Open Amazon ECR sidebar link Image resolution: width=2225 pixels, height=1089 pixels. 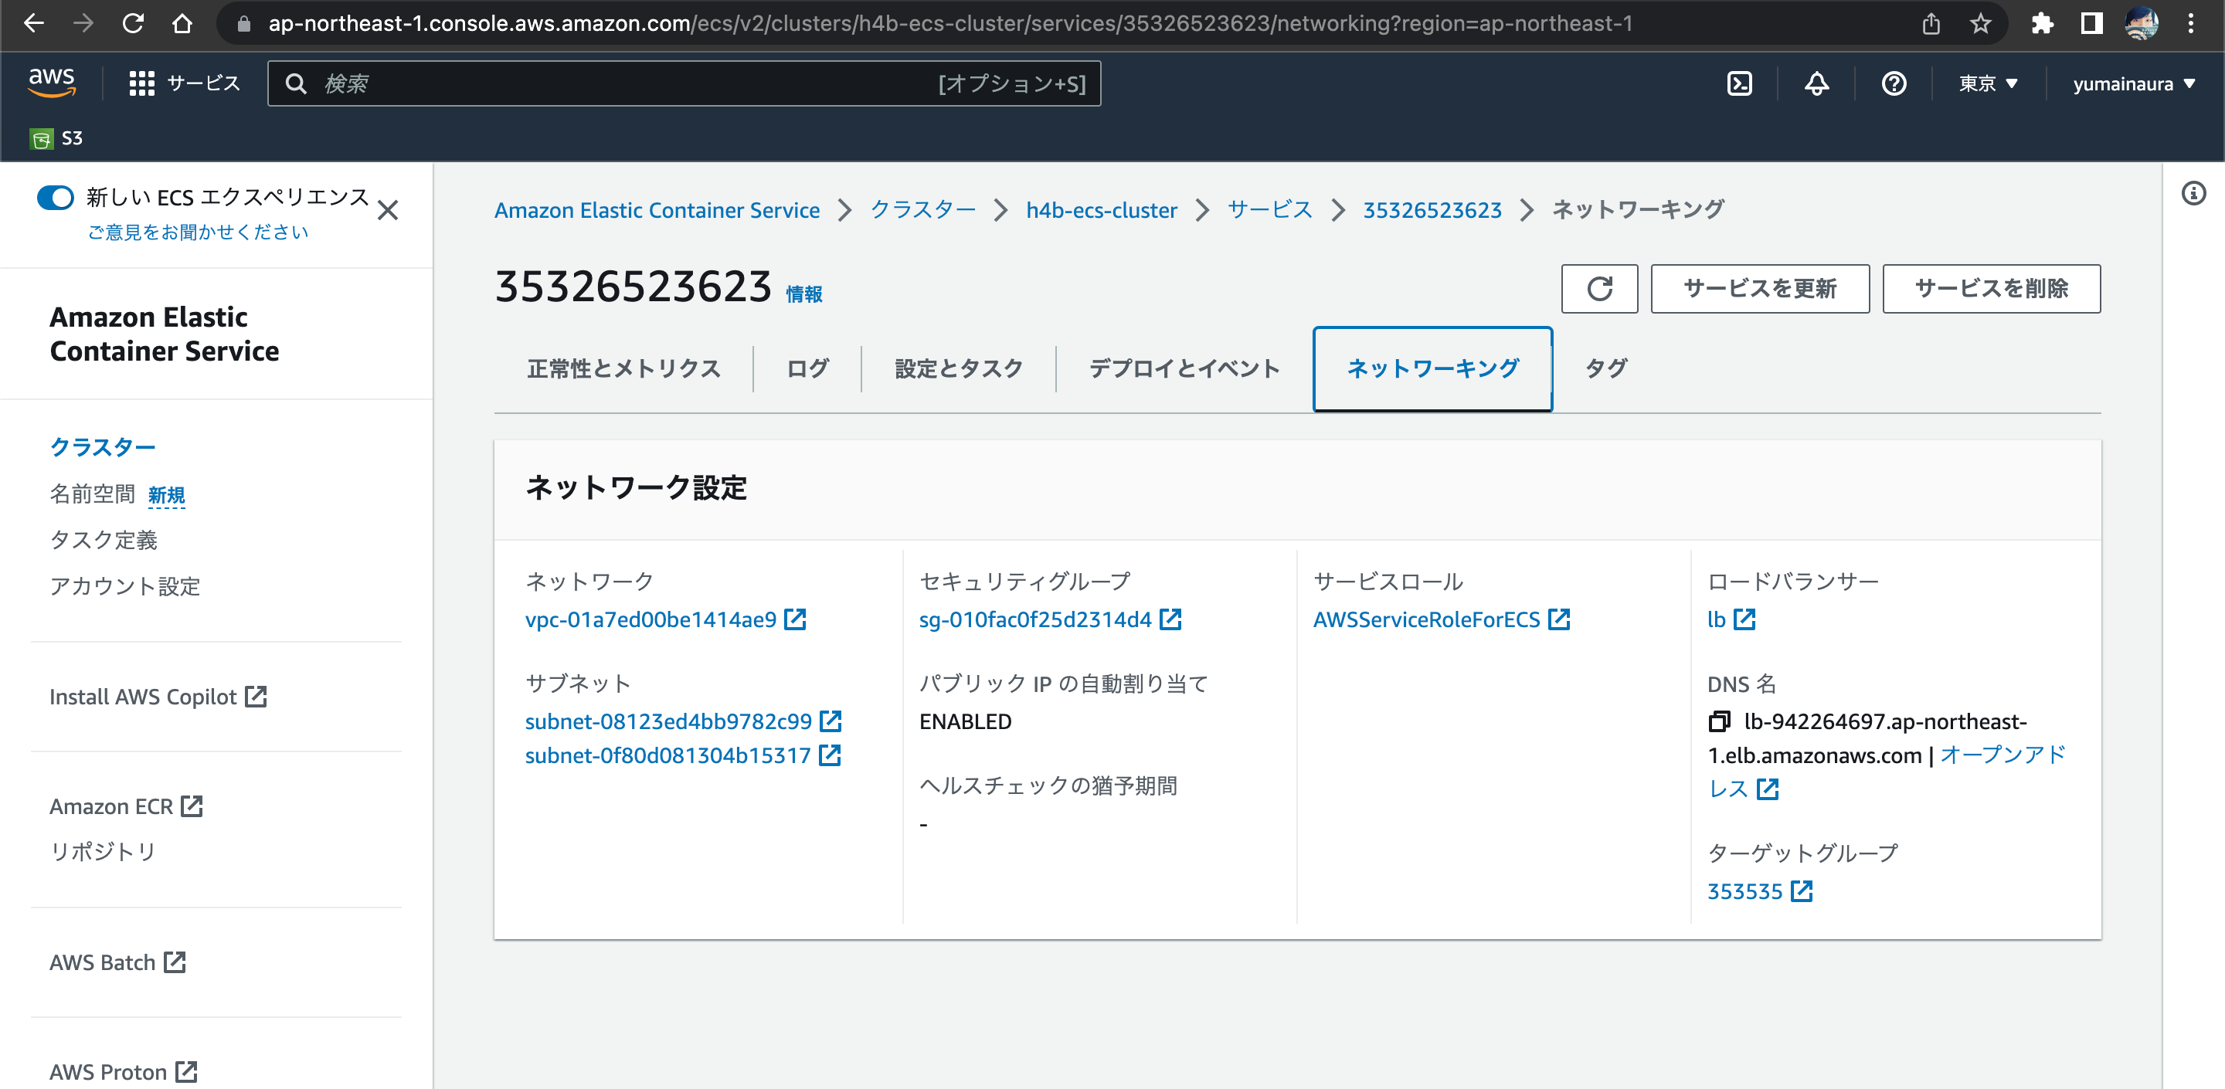[126, 806]
